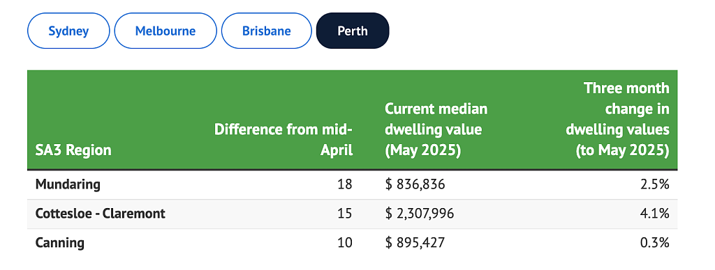
Task: Click the Difference from mid-April header
Action: tap(283, 140)
